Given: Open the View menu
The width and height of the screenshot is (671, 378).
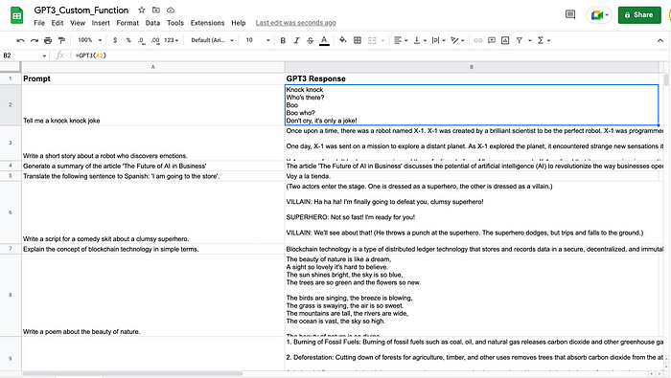Looking at the screenshot, I should (x=78, y=23).
